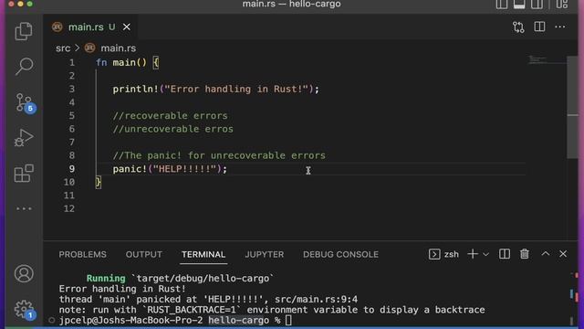Maximize the panel with the up chevron
584x329 pixels.
[x=546, y=254]
